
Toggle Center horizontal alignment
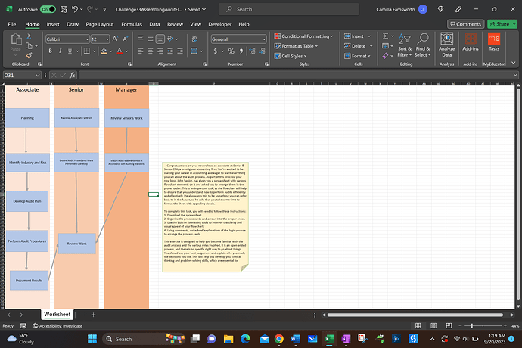click(x=150, y=51)
